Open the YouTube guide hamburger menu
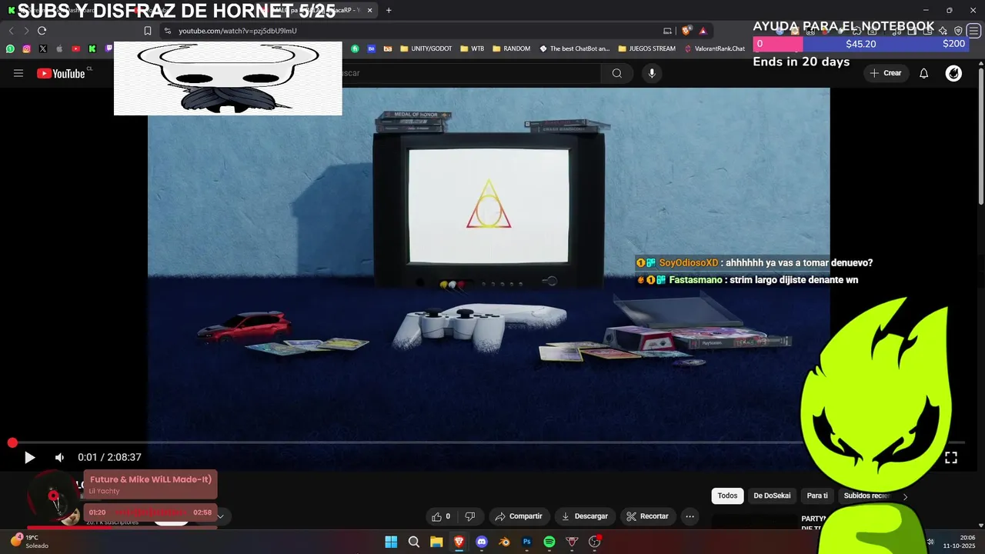 [x=18, y=73]
